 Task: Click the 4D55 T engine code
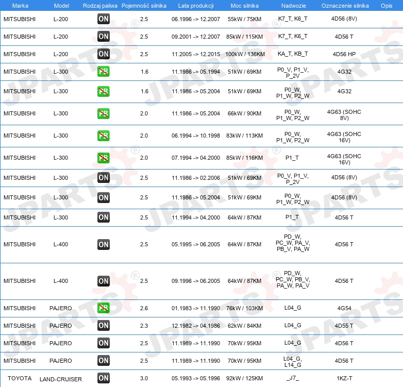pos(344,326)
